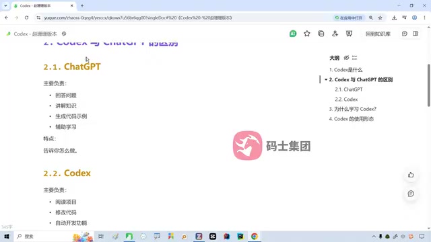Click the bullet text '自动开发功能'
This screenshot has height=242, width=431.
(71, 223)
